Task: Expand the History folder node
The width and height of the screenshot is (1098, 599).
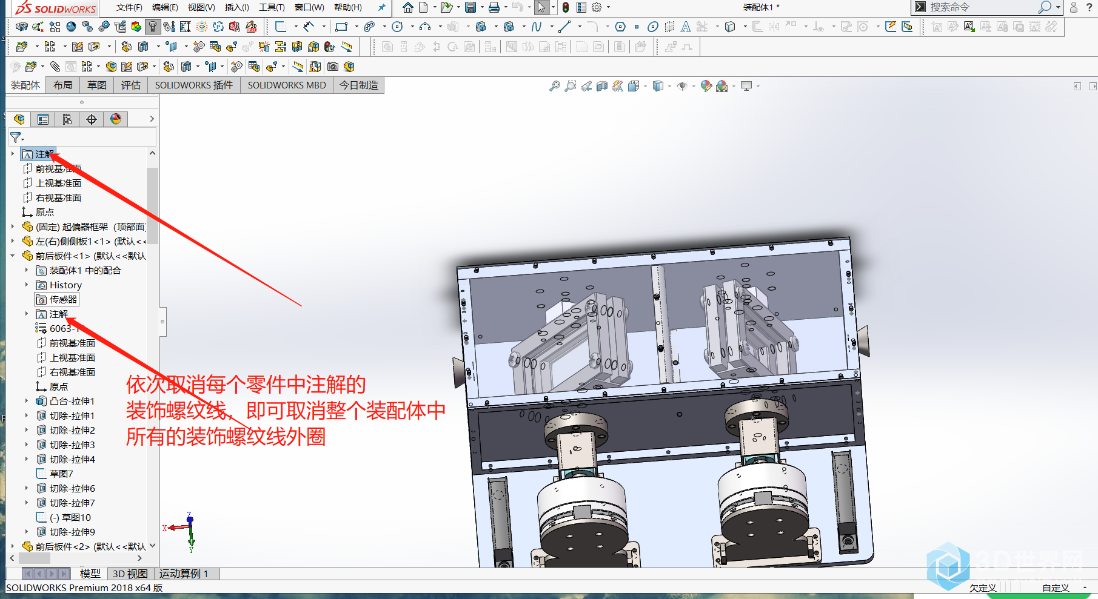Action: pyautogui.click(x=27, y=285)
